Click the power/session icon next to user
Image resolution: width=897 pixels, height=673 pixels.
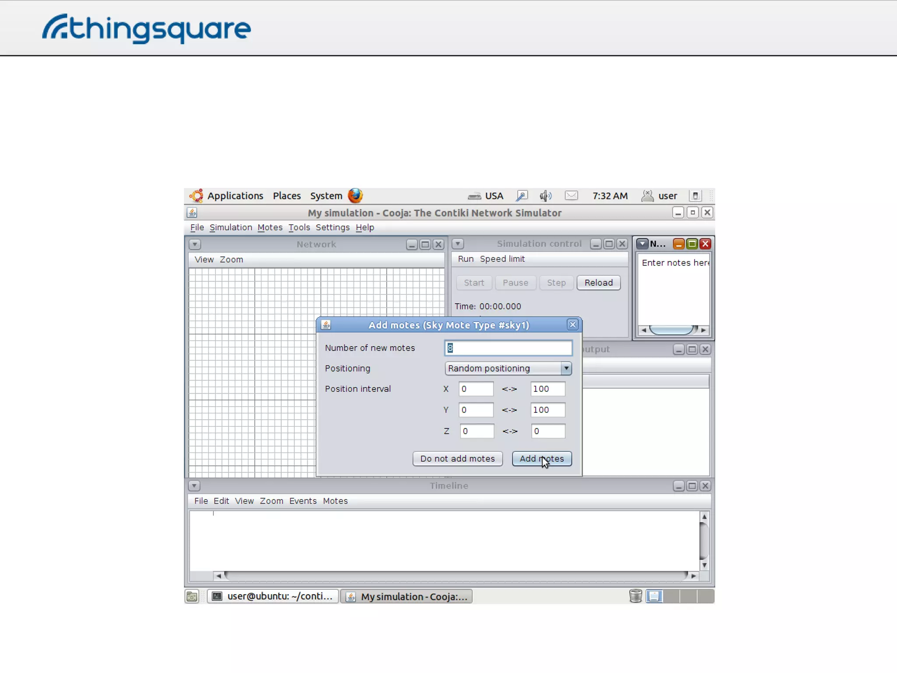695,196
